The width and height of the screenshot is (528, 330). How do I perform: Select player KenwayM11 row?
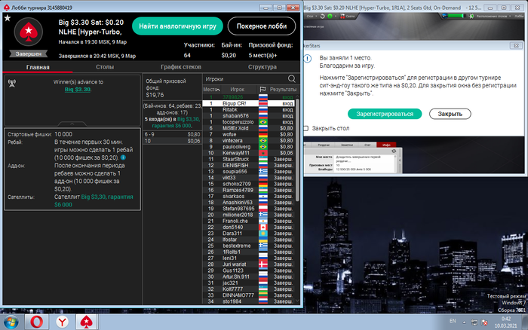pyautogui.click(x=248, y=153)
